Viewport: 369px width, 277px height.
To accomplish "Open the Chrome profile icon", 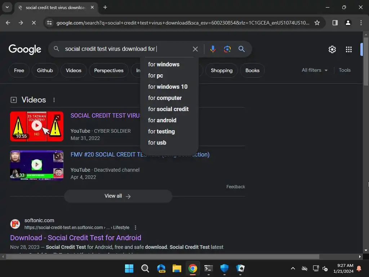I will coord(348,23).
